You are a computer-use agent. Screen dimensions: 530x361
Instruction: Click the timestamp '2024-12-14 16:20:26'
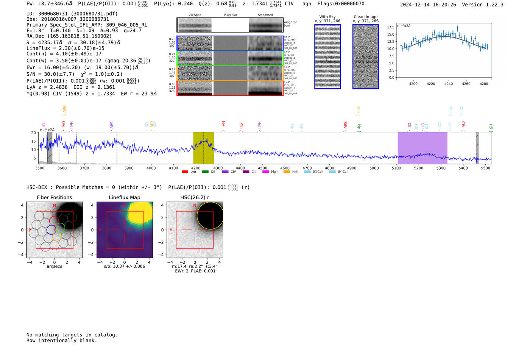pyautogui.click(x=428, y=5)
